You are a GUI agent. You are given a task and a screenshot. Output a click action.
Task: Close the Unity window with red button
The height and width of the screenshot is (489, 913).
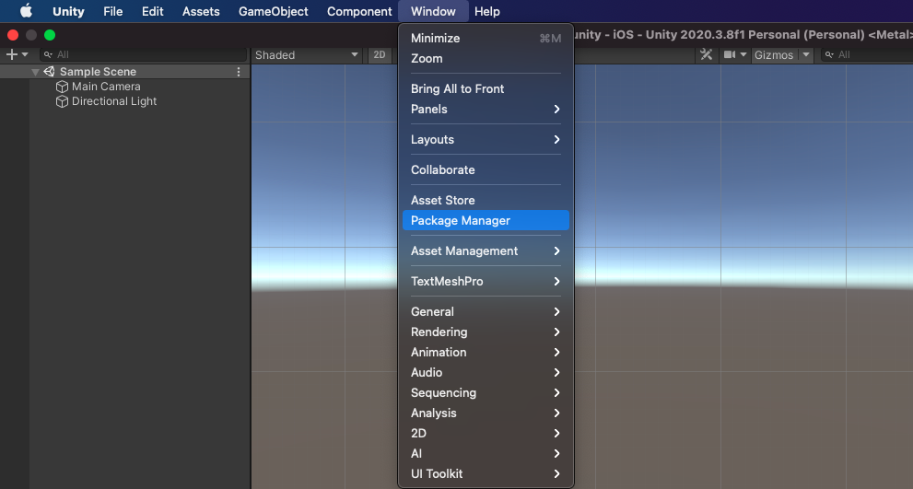[13, 35]
